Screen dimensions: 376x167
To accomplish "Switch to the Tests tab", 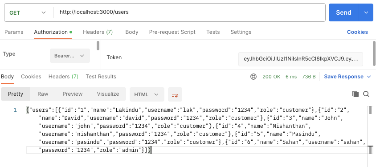I will tap(213, 32).
